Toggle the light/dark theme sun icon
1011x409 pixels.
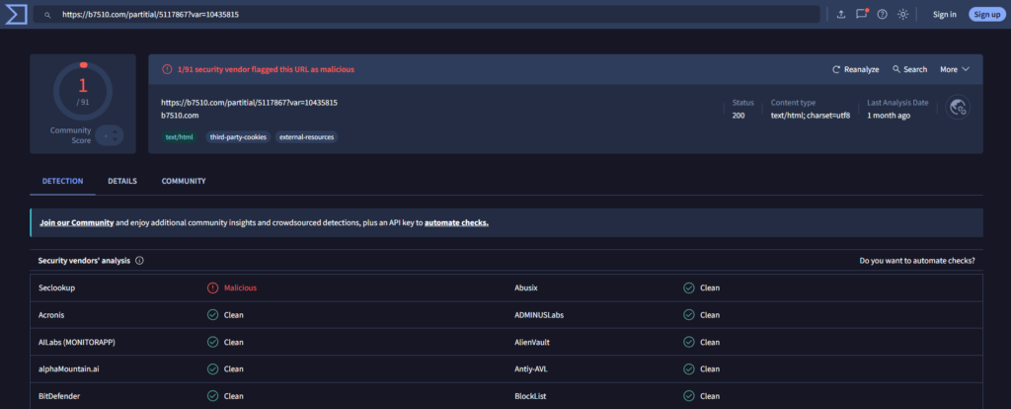click(x=902, y=14)
